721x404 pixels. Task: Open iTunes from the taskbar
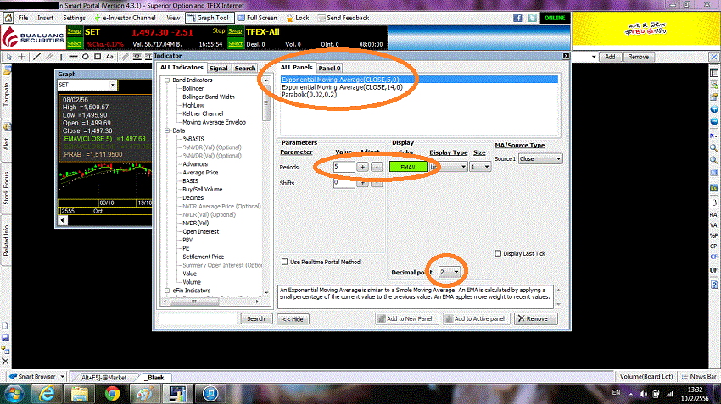(x=210, y=394)
